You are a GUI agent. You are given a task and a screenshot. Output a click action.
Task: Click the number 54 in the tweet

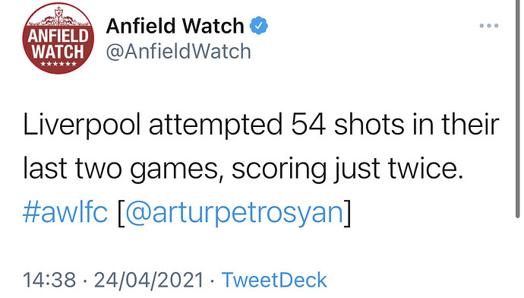click(x=308, y=125)
